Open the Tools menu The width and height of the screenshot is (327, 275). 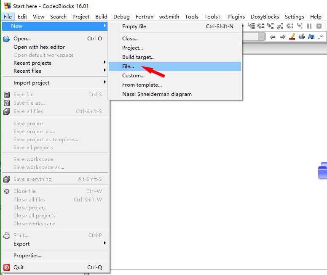[191, 17]
